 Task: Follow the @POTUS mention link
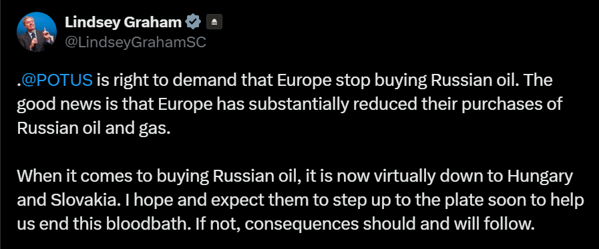[x=57, y=81]
